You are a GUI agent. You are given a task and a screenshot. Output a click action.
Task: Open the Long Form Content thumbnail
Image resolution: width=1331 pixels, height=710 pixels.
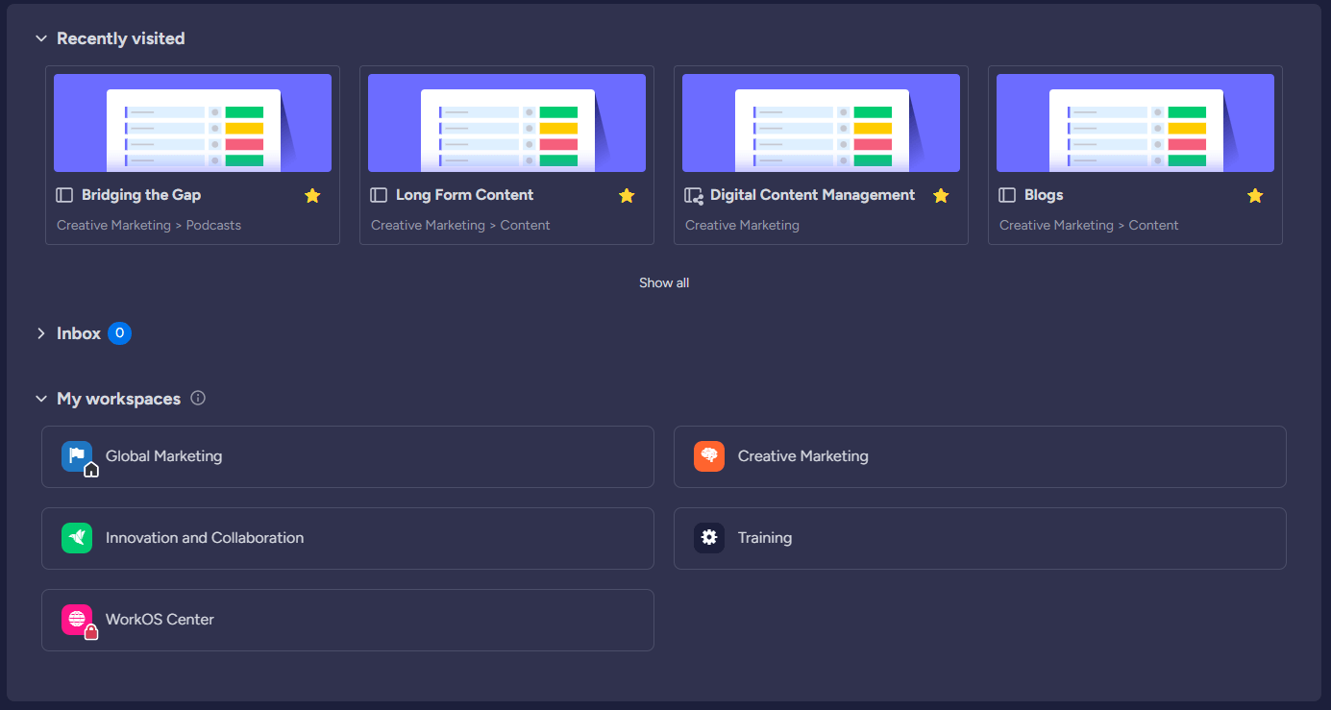[506, 123]
